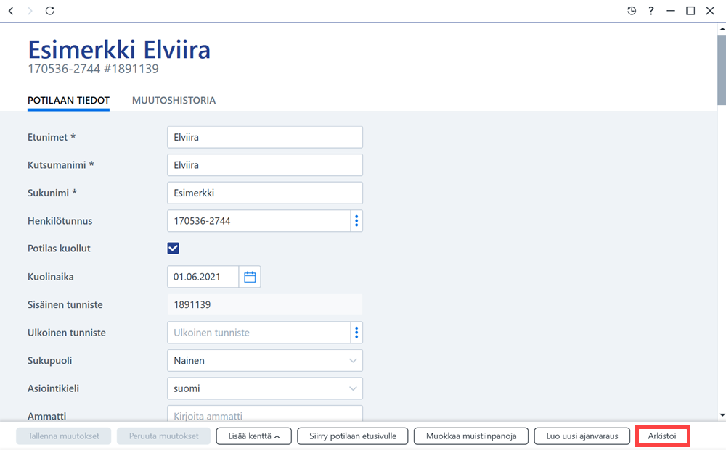Go to Siirry potilaan etusivulle
This screenshot has width=726, height=450.
pos(353,436)
